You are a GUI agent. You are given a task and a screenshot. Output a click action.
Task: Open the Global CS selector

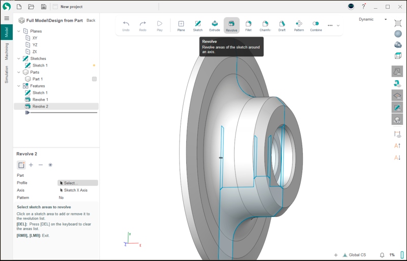click(354, 255)
